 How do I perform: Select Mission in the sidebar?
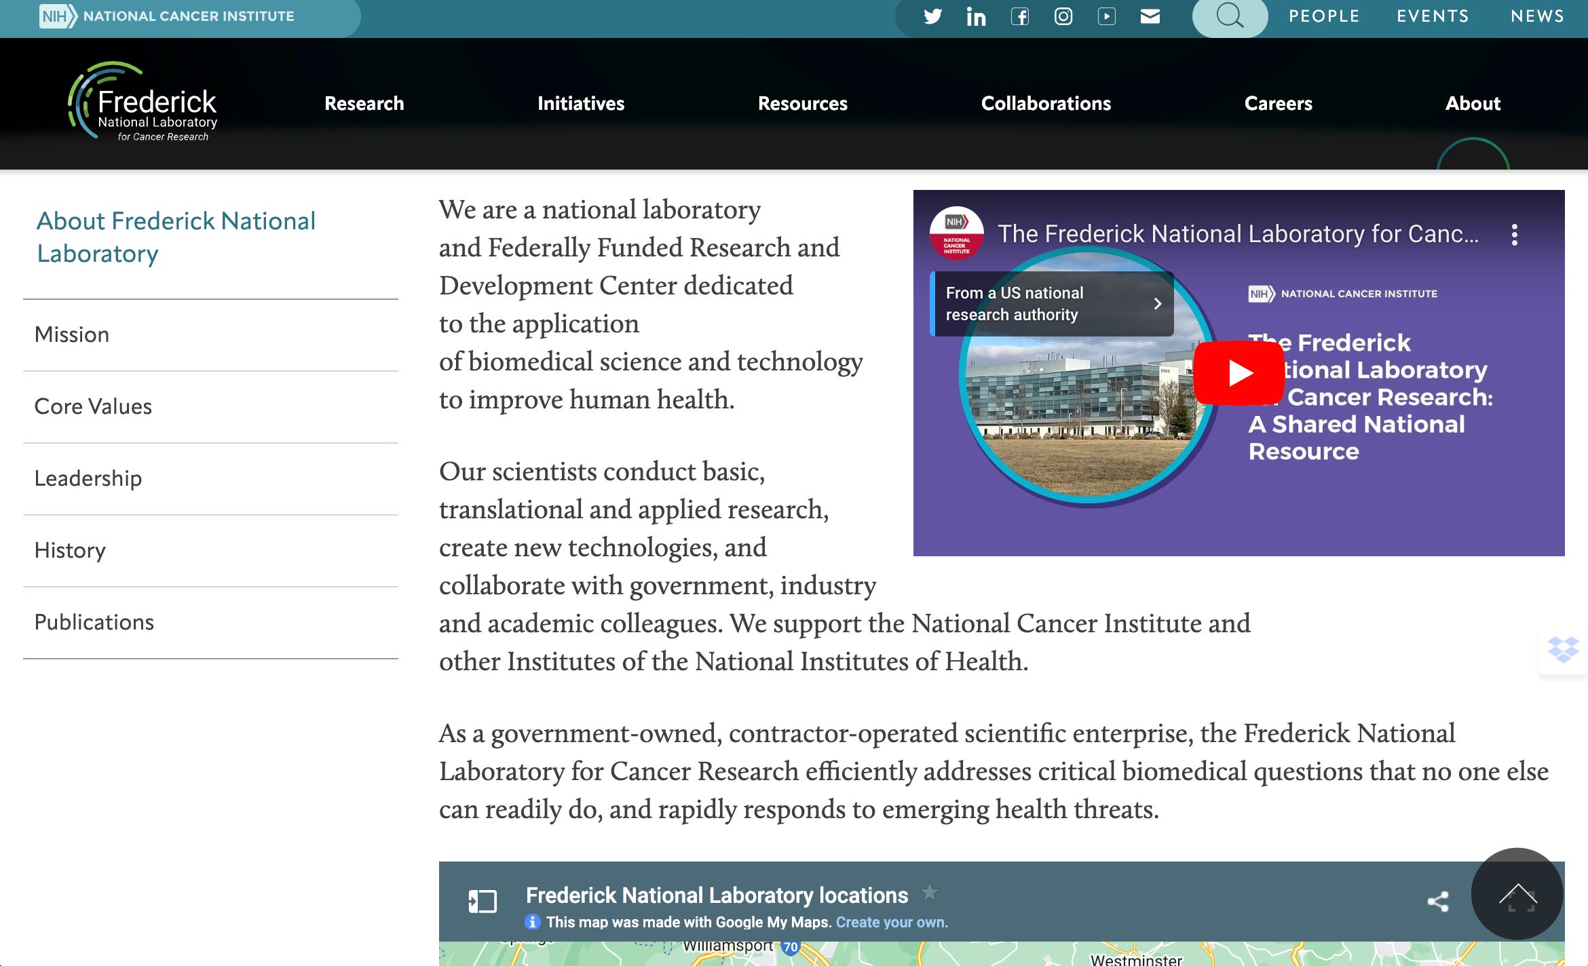210,335
